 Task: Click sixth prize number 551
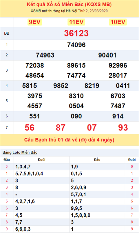[x=35, y=116]
